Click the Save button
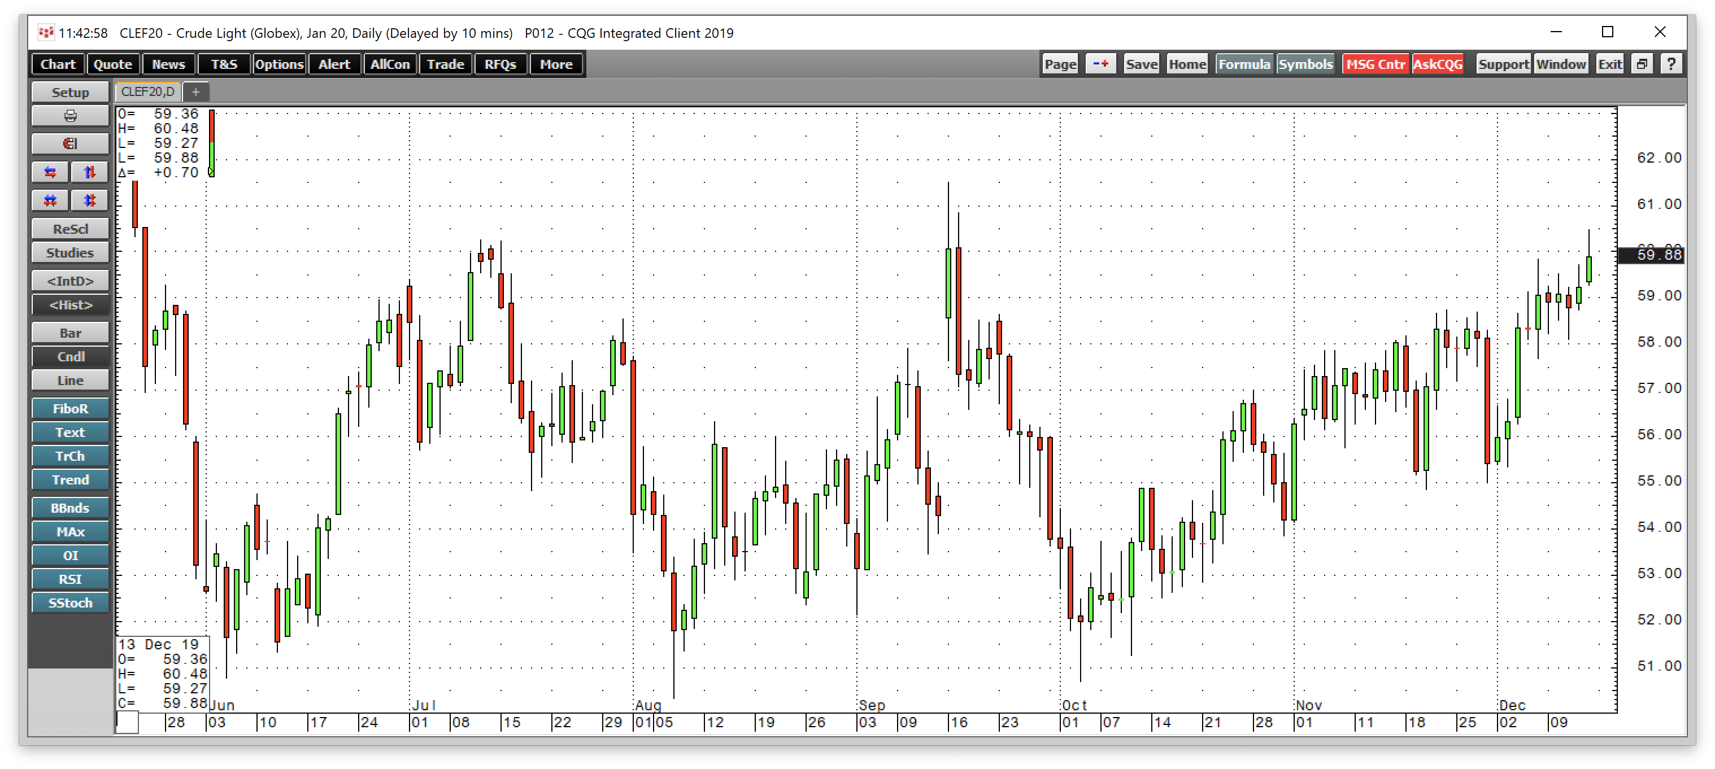The height and width of the screenshot is (769, 1715). pyautogui.click(x=1142, y=64)
